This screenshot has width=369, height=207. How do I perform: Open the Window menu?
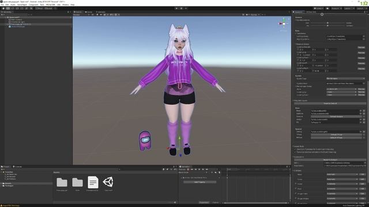(65, 5)
